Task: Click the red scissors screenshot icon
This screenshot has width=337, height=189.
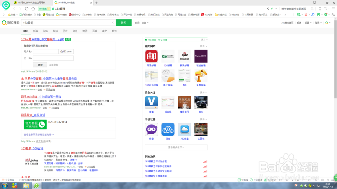Action: (306, 14)
